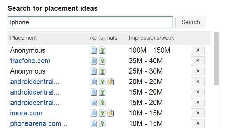Viewport: 237px width, 128px height.
Task: Click the image ad icon in the imore.com row
Action: point(102,113)
